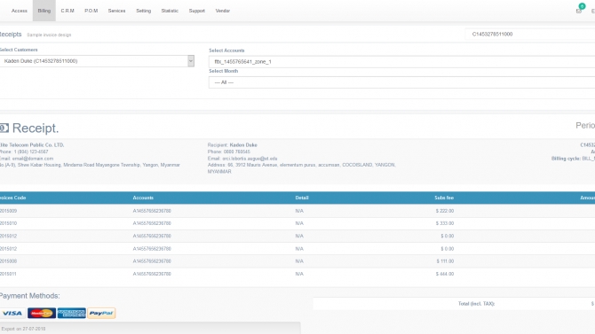Image resolution: width=595 pixels, height=334 pixels.
Task: Open the Select Accounts dropdown
Action: click(402, 62)
